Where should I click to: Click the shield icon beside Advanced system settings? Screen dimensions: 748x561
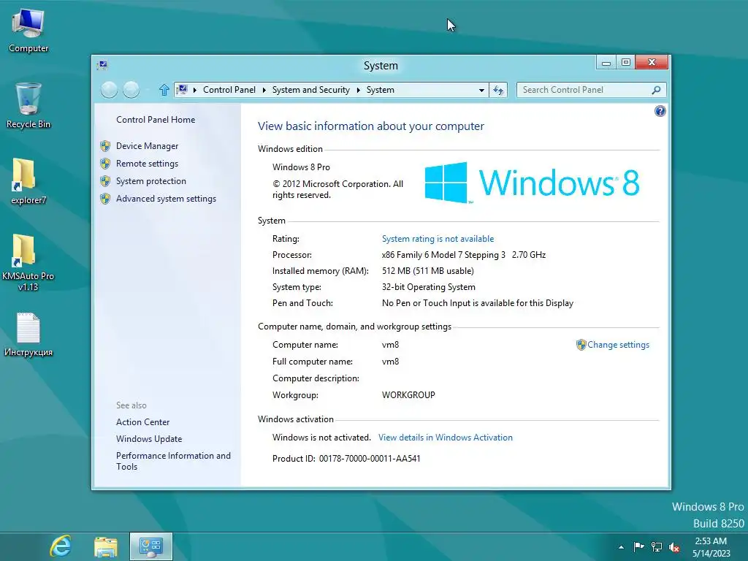(x=105, y=199)
